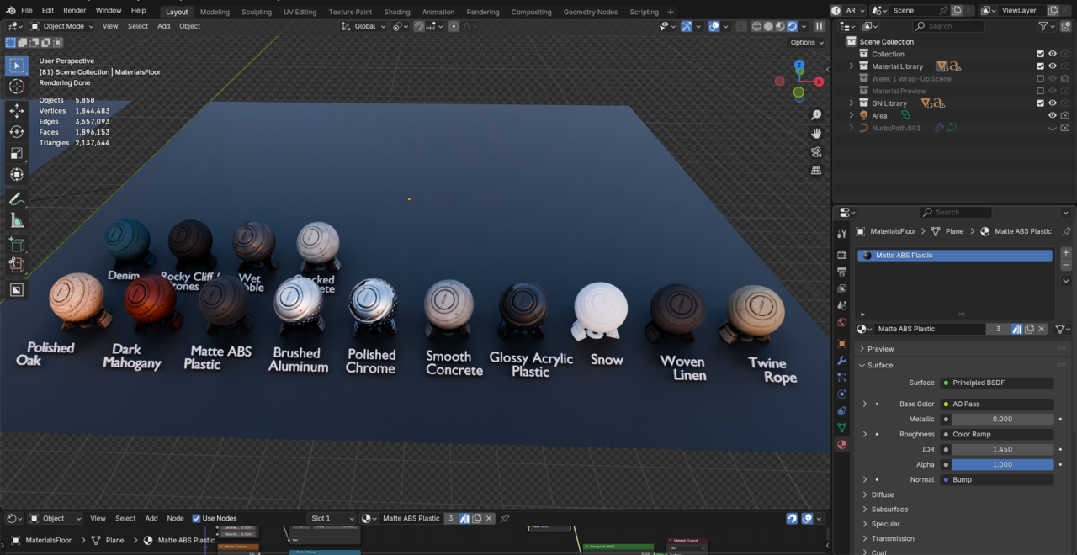1077x555 pixels.
Task: Switch viewport to wireframe shading
Action: pyautogui.click(x=756, y=26)
